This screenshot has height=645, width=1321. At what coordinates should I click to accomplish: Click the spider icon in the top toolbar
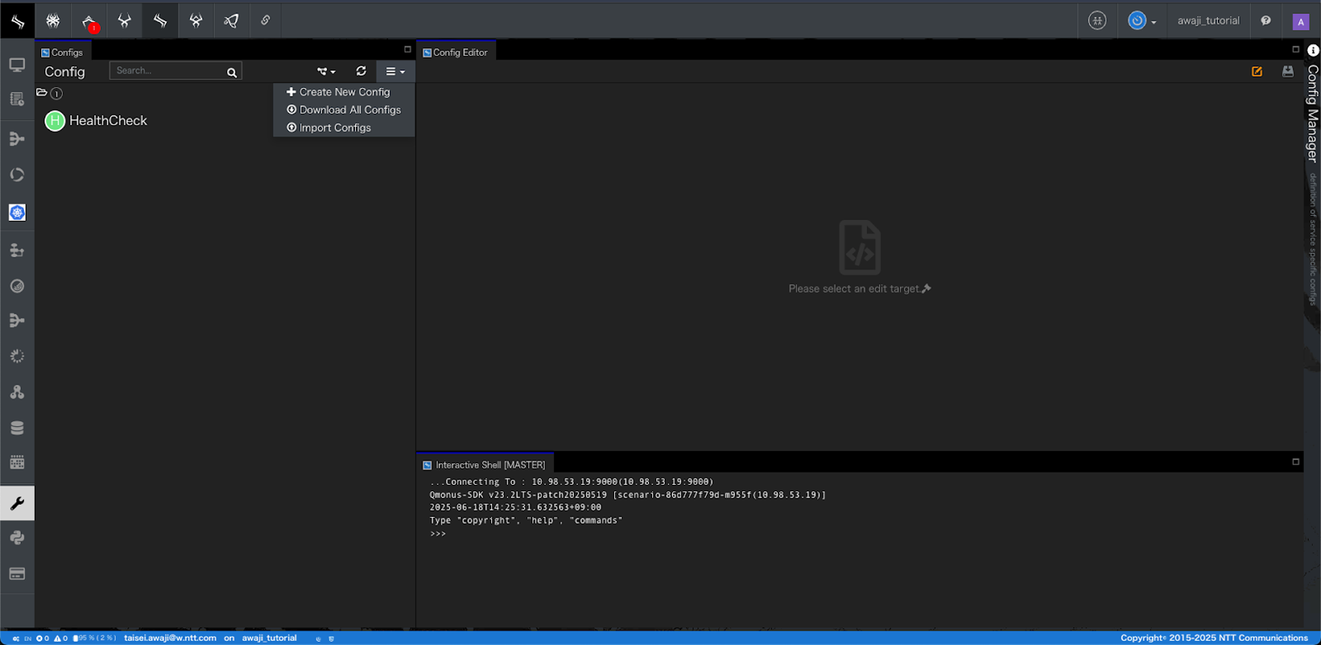(53, 21)
